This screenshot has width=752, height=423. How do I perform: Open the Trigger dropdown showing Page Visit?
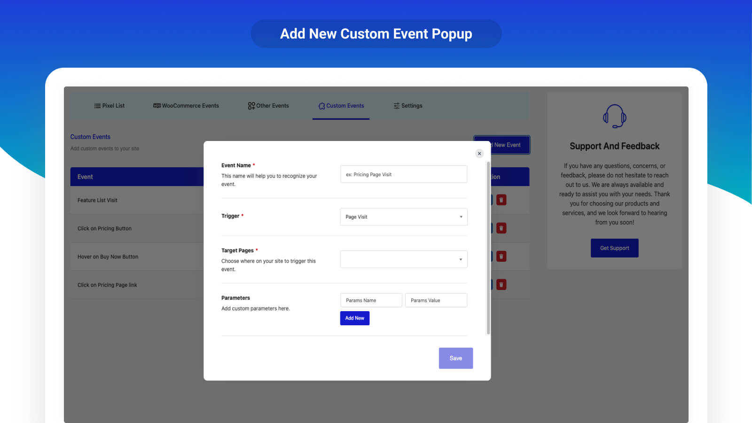403,217
